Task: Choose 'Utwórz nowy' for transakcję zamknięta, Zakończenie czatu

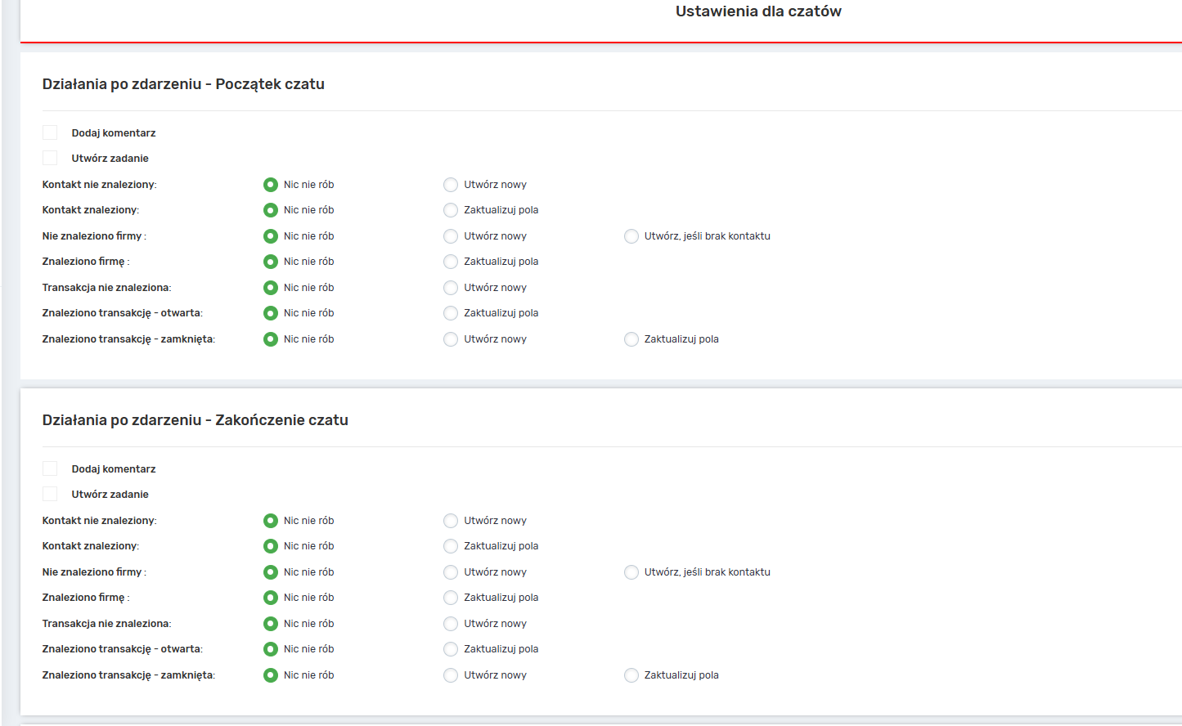Action: (451, 675)
